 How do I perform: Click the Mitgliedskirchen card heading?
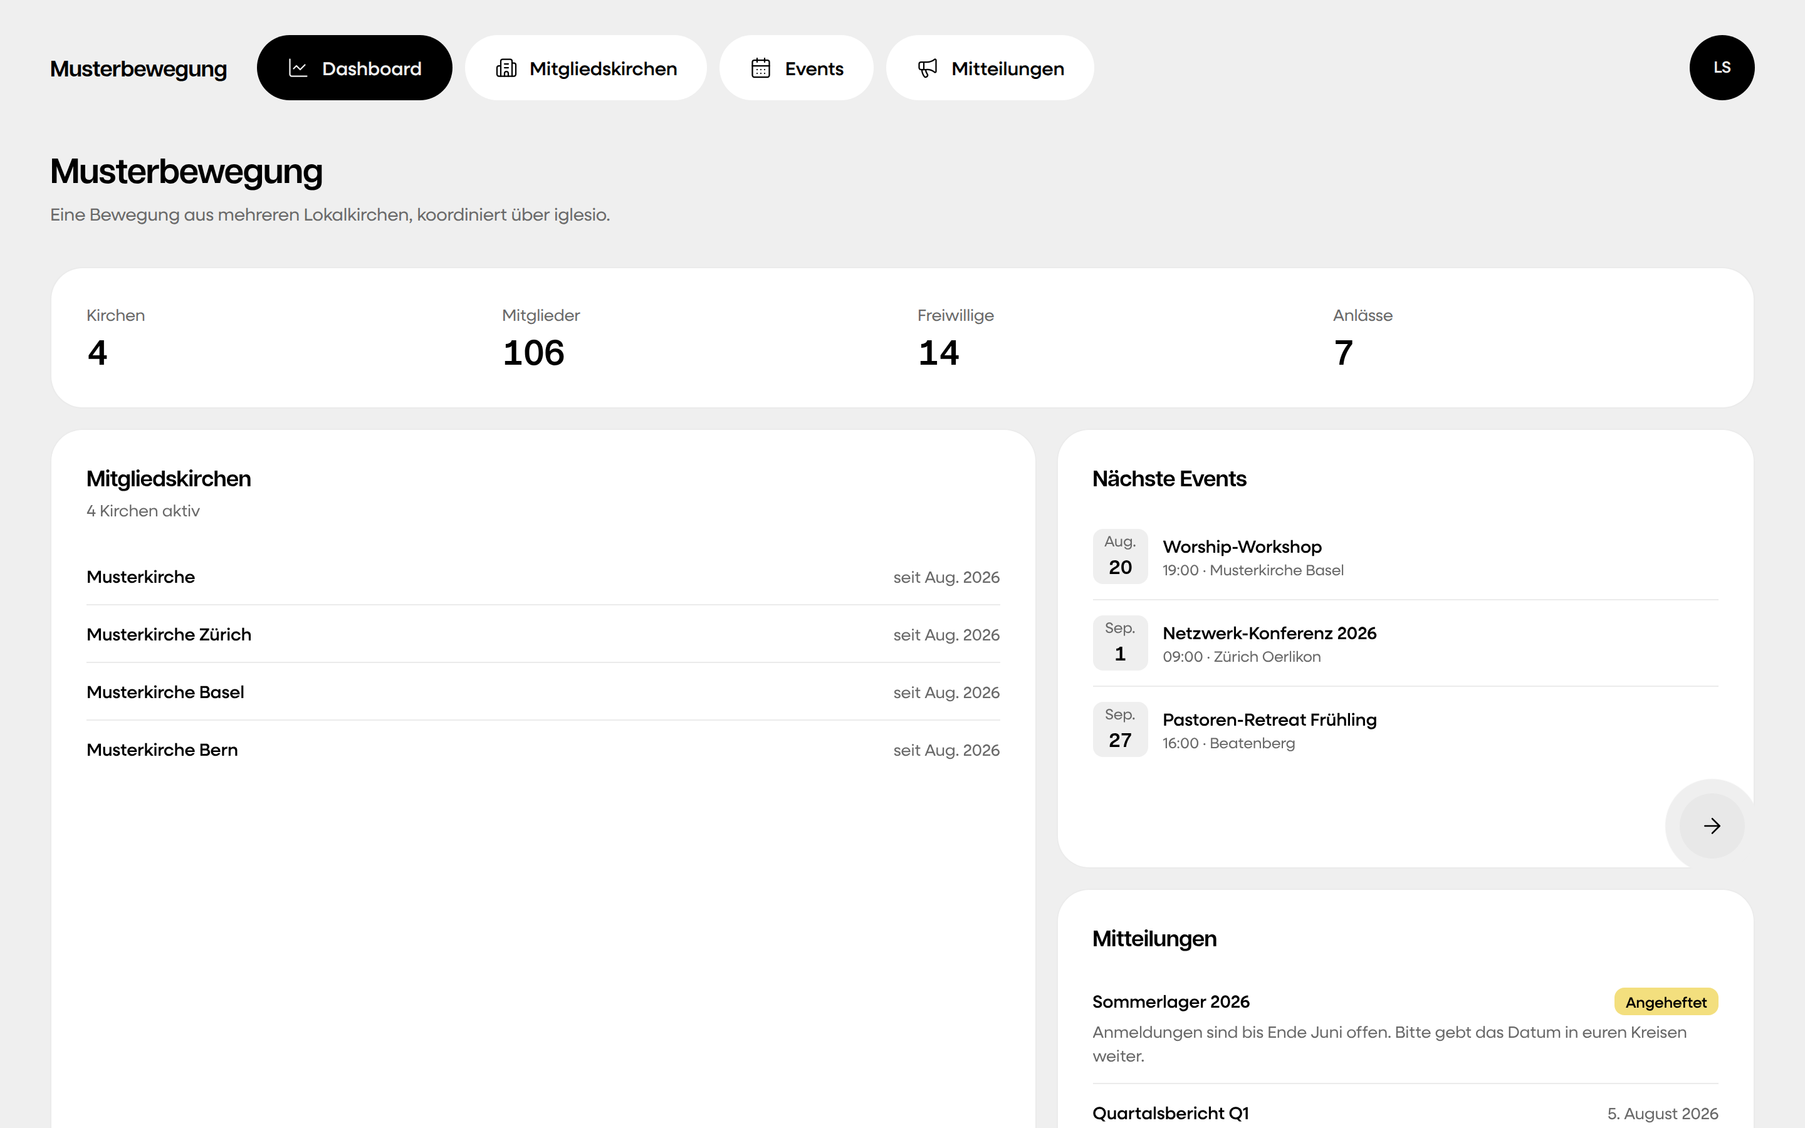[169, 479]
